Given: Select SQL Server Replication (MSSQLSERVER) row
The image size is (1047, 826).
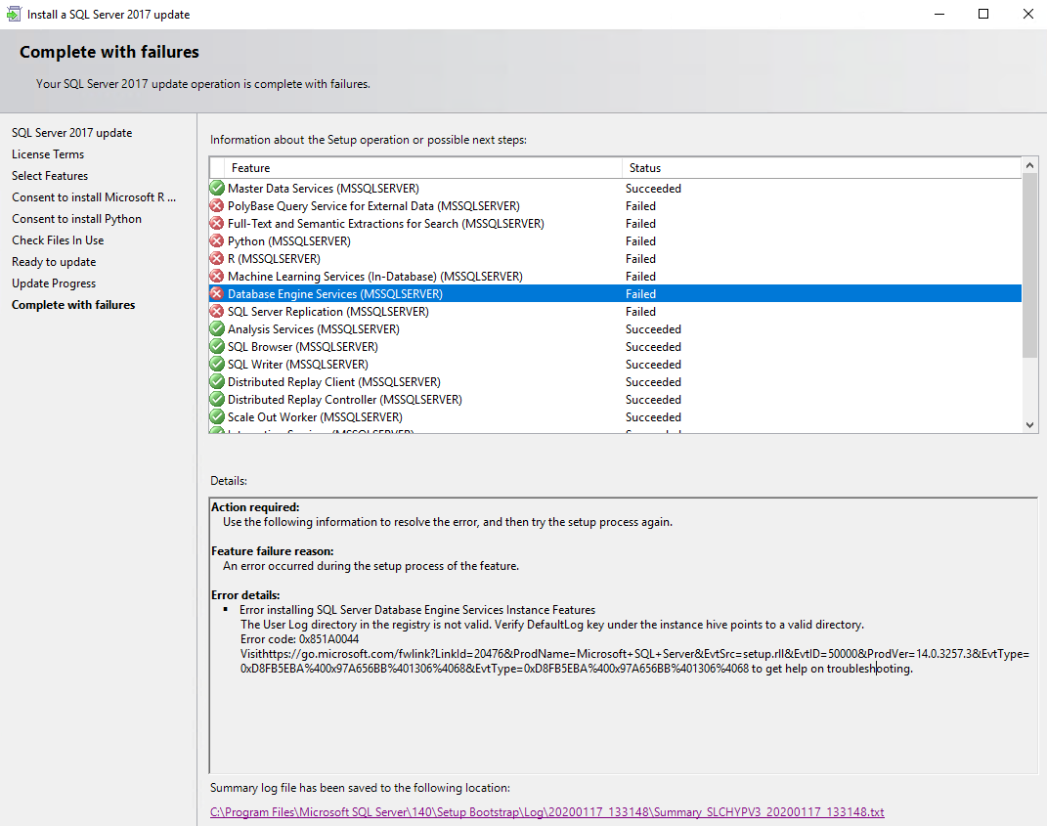Looking at the screenshot, I should pos(615,311).
